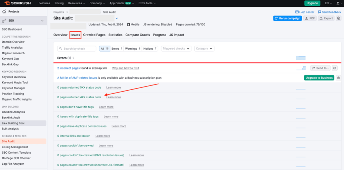Filter by Notices 7

(x=150, y=49)
